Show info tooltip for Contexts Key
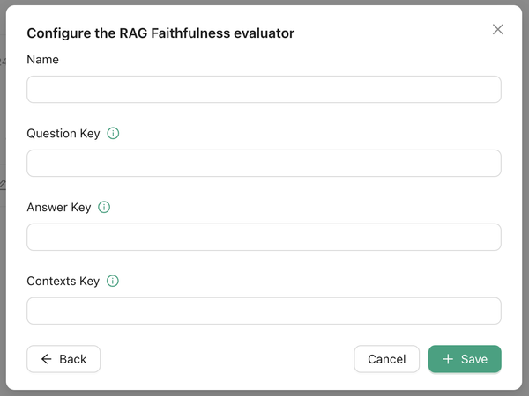Image resolution: width=529 pixels, height=396 pixels. 113,282
